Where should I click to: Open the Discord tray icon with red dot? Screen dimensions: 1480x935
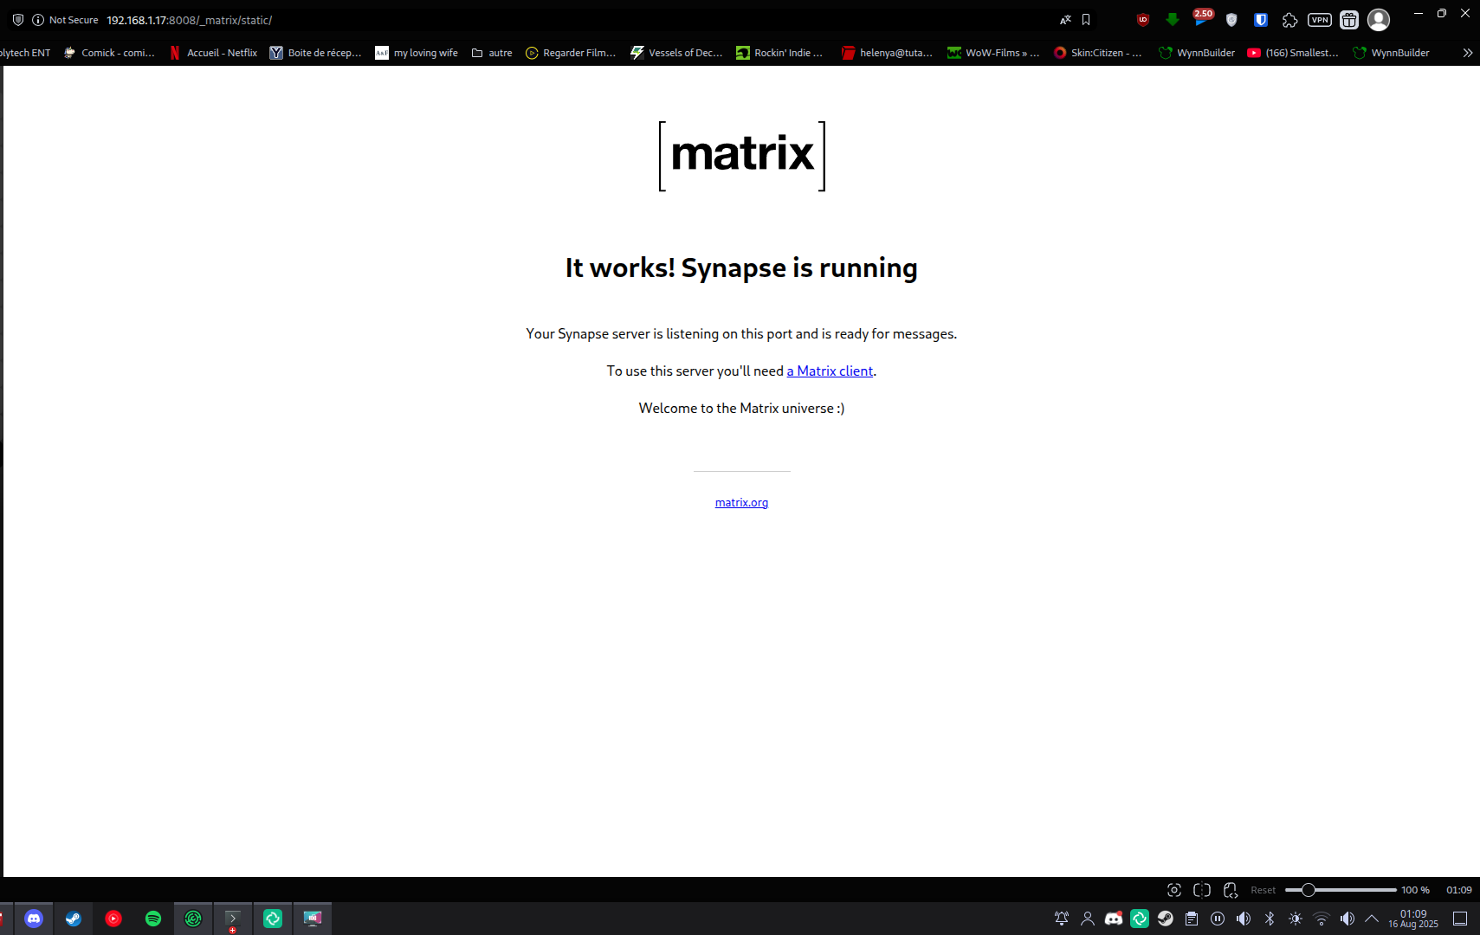click(x=1114, y=919)
